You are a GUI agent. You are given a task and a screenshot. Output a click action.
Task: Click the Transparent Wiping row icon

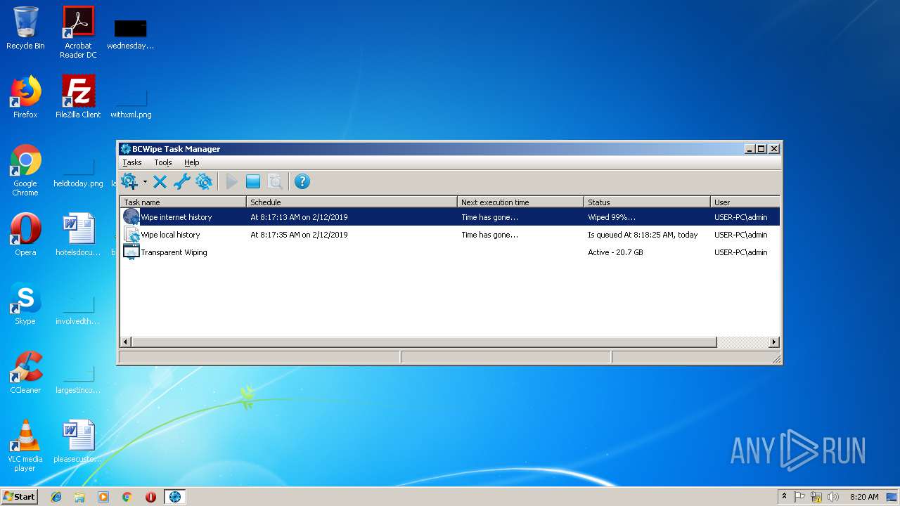(x=131, y=252)
